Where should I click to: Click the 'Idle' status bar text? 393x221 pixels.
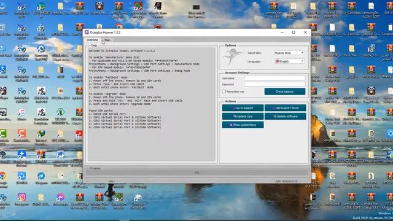pyautogui.click(x=111, y=181)
